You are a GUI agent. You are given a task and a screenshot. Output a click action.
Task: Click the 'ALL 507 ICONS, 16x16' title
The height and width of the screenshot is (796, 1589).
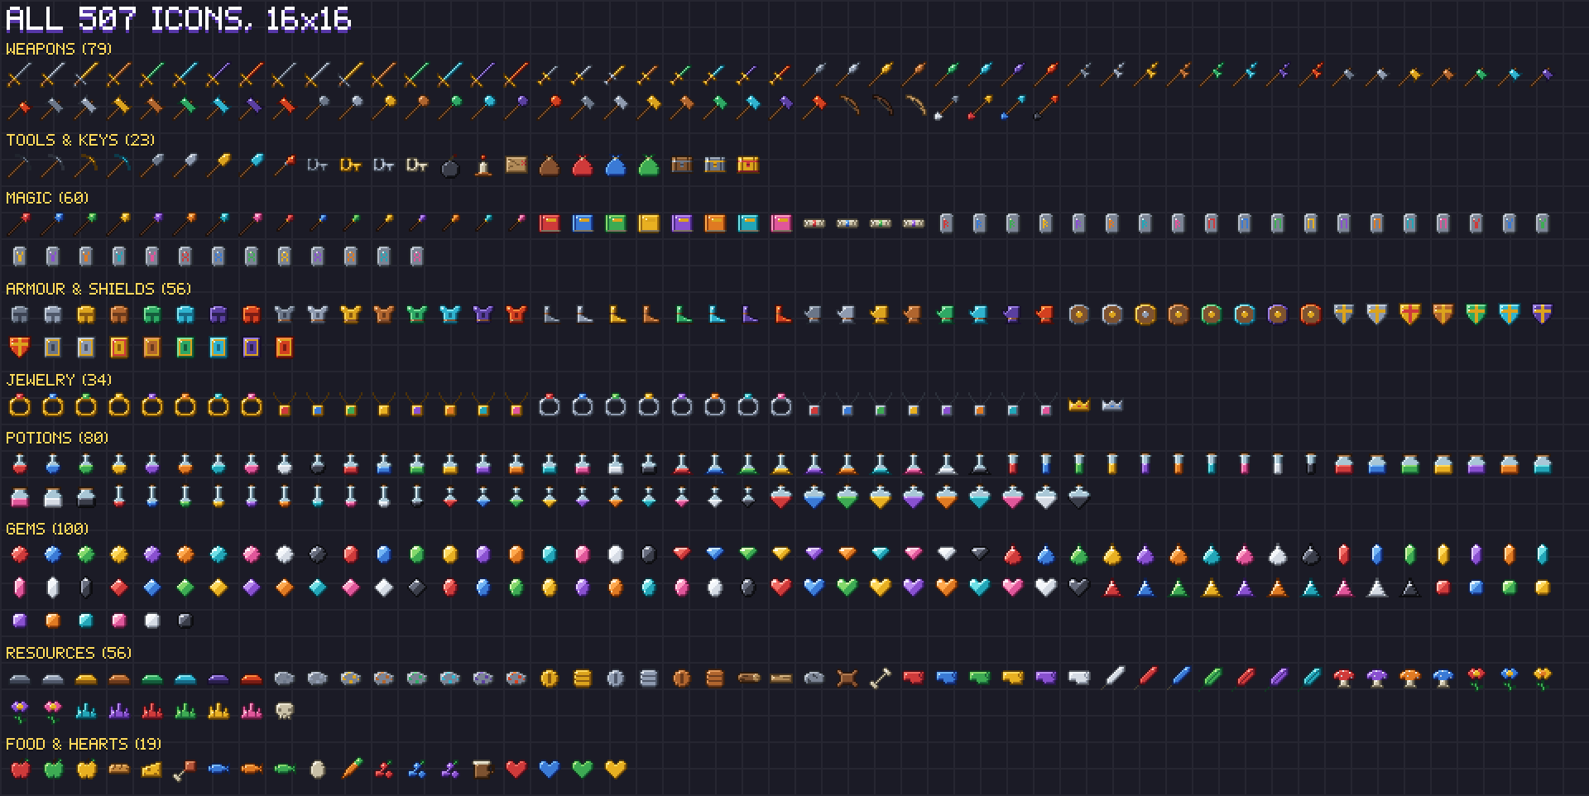(179, 18)
